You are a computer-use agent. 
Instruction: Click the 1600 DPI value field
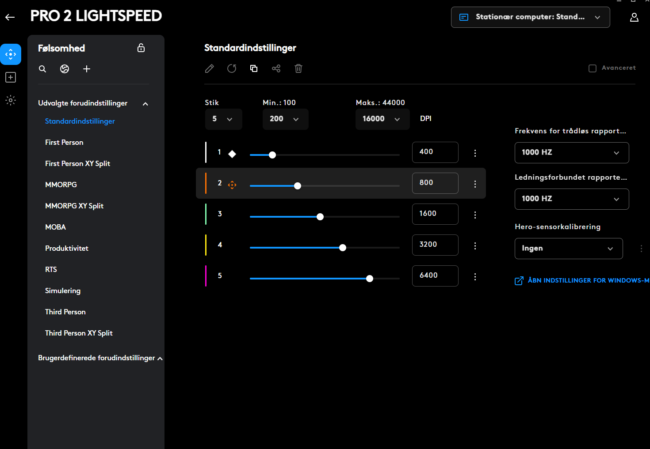(x=435, y=214)
